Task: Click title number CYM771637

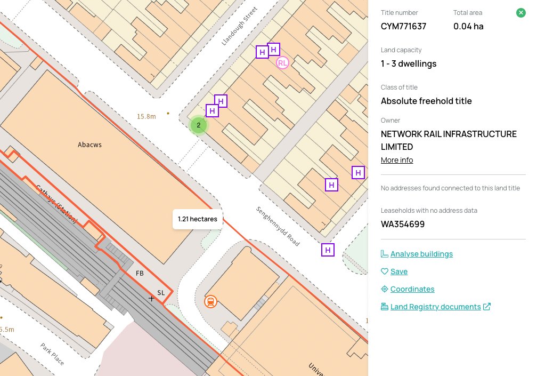Action: [x=403, y=26]
